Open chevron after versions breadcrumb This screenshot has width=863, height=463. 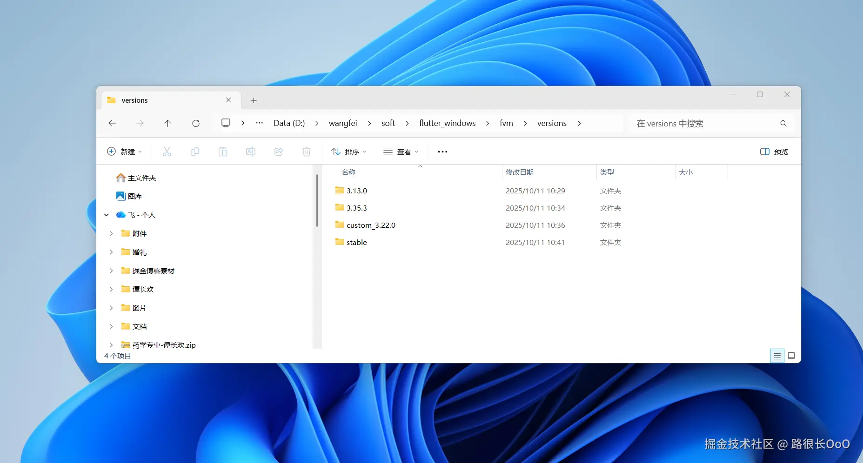(579, 123)
